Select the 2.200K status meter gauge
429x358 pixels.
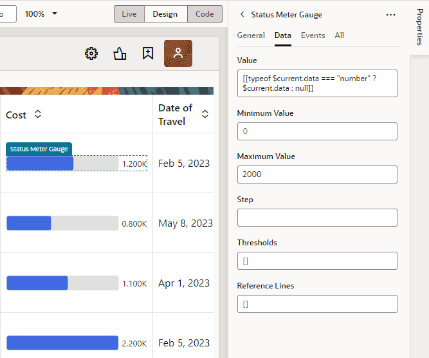[77, 343]
